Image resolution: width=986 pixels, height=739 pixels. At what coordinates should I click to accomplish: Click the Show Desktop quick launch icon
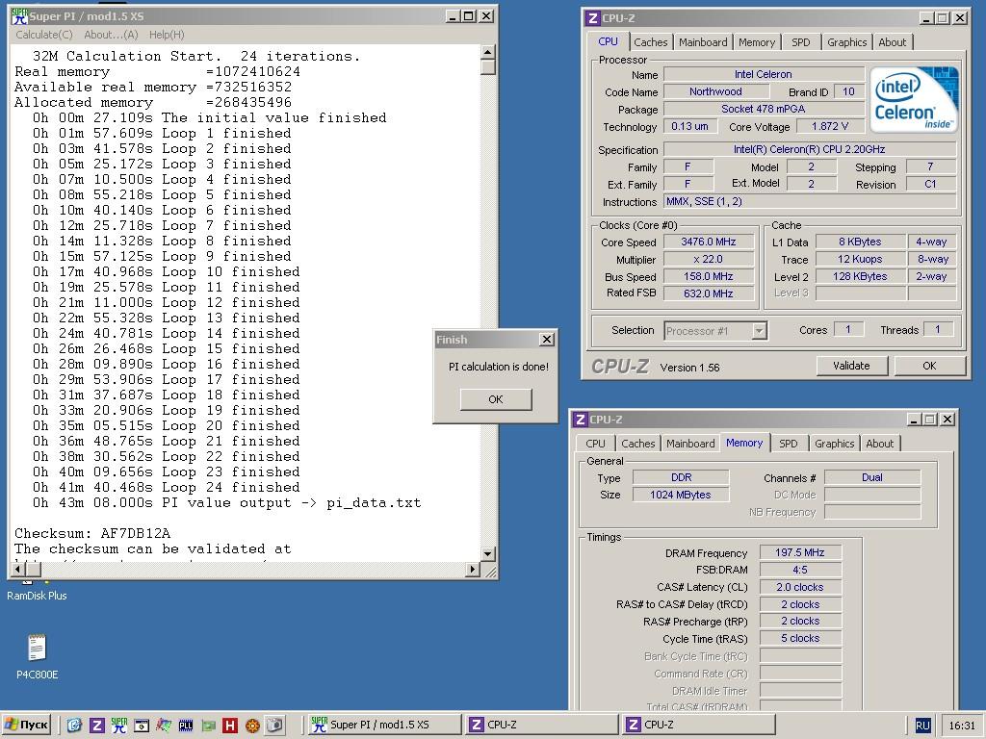coord(74,726)
